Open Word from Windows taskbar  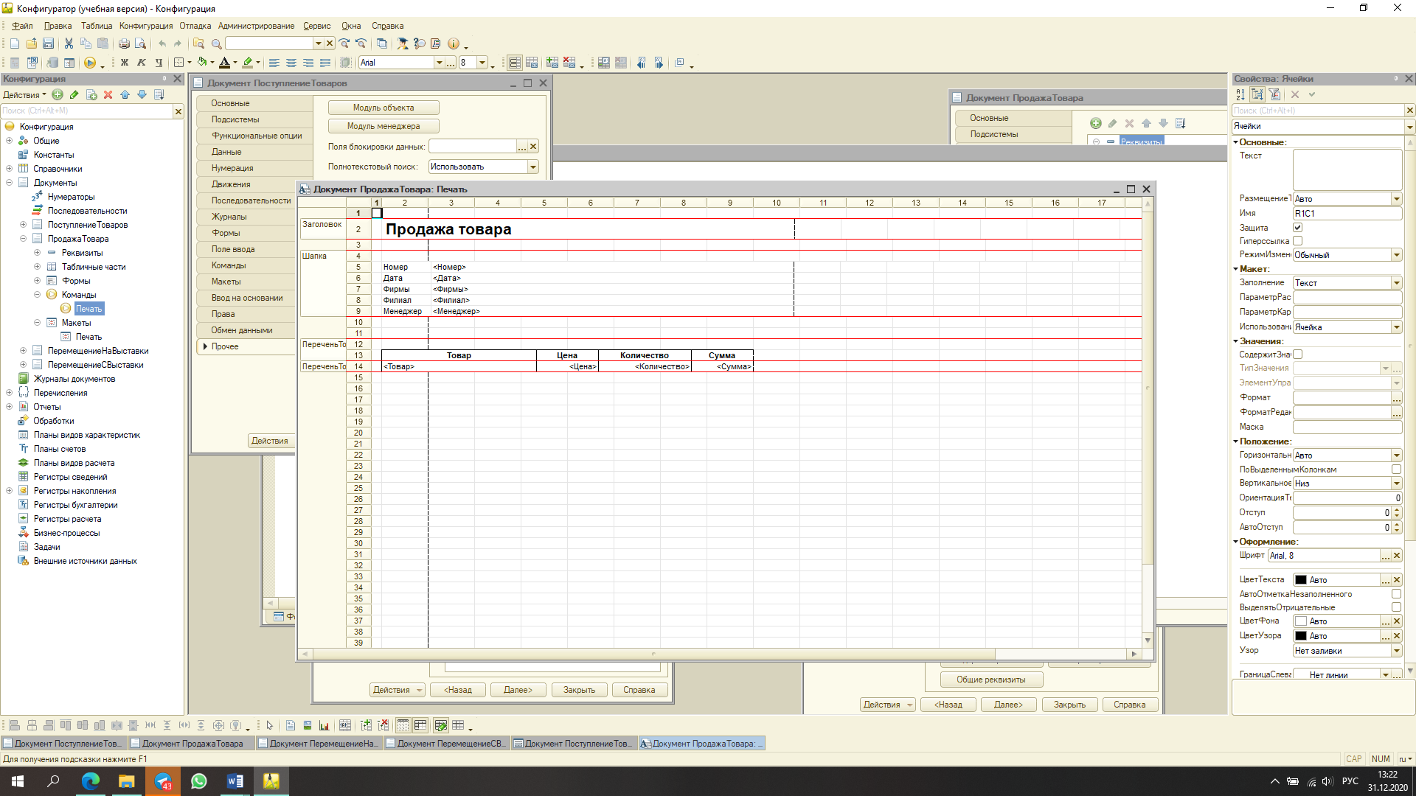(235, 781)
